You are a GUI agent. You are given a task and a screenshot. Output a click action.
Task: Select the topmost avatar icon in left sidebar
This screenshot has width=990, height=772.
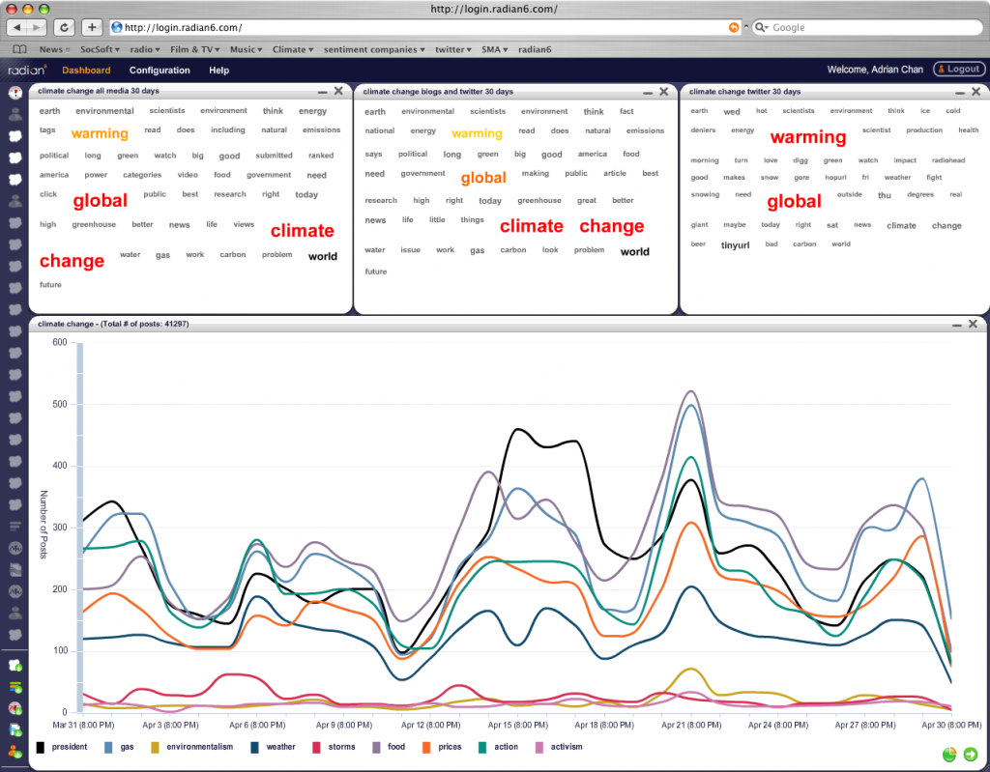(15, 114)
